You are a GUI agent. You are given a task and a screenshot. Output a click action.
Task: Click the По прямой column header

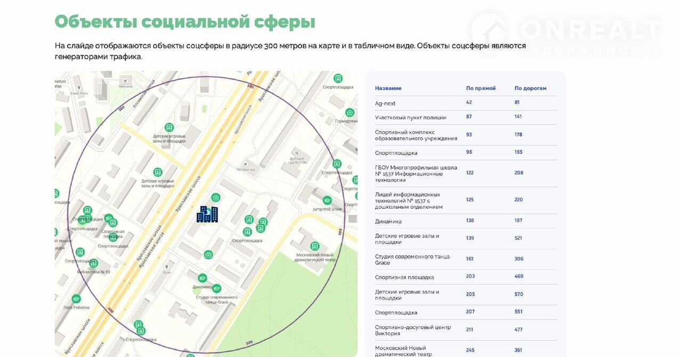481,88
